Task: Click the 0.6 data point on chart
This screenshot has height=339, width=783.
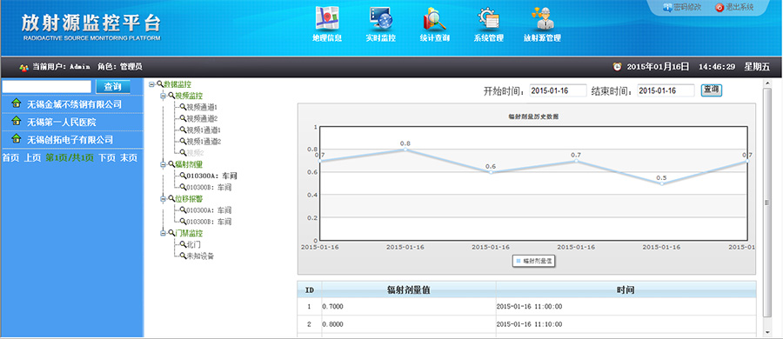Action: 491,172
